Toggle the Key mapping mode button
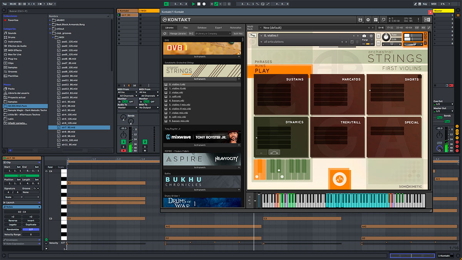462x260 pixels. coord(425,4)
